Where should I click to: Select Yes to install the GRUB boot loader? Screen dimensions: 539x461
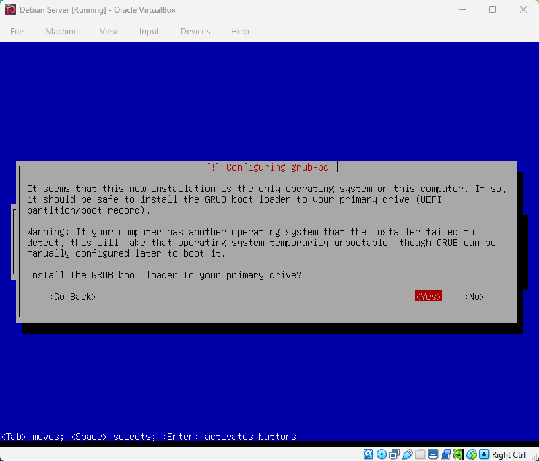(428, 296)
